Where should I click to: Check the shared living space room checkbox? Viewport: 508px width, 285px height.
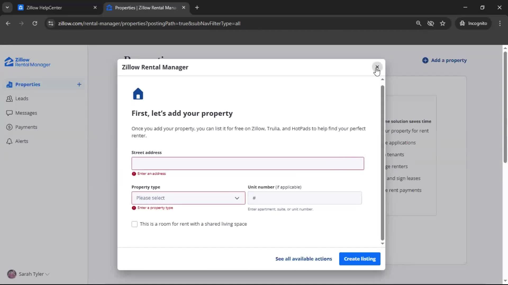(x=134, y=224)
